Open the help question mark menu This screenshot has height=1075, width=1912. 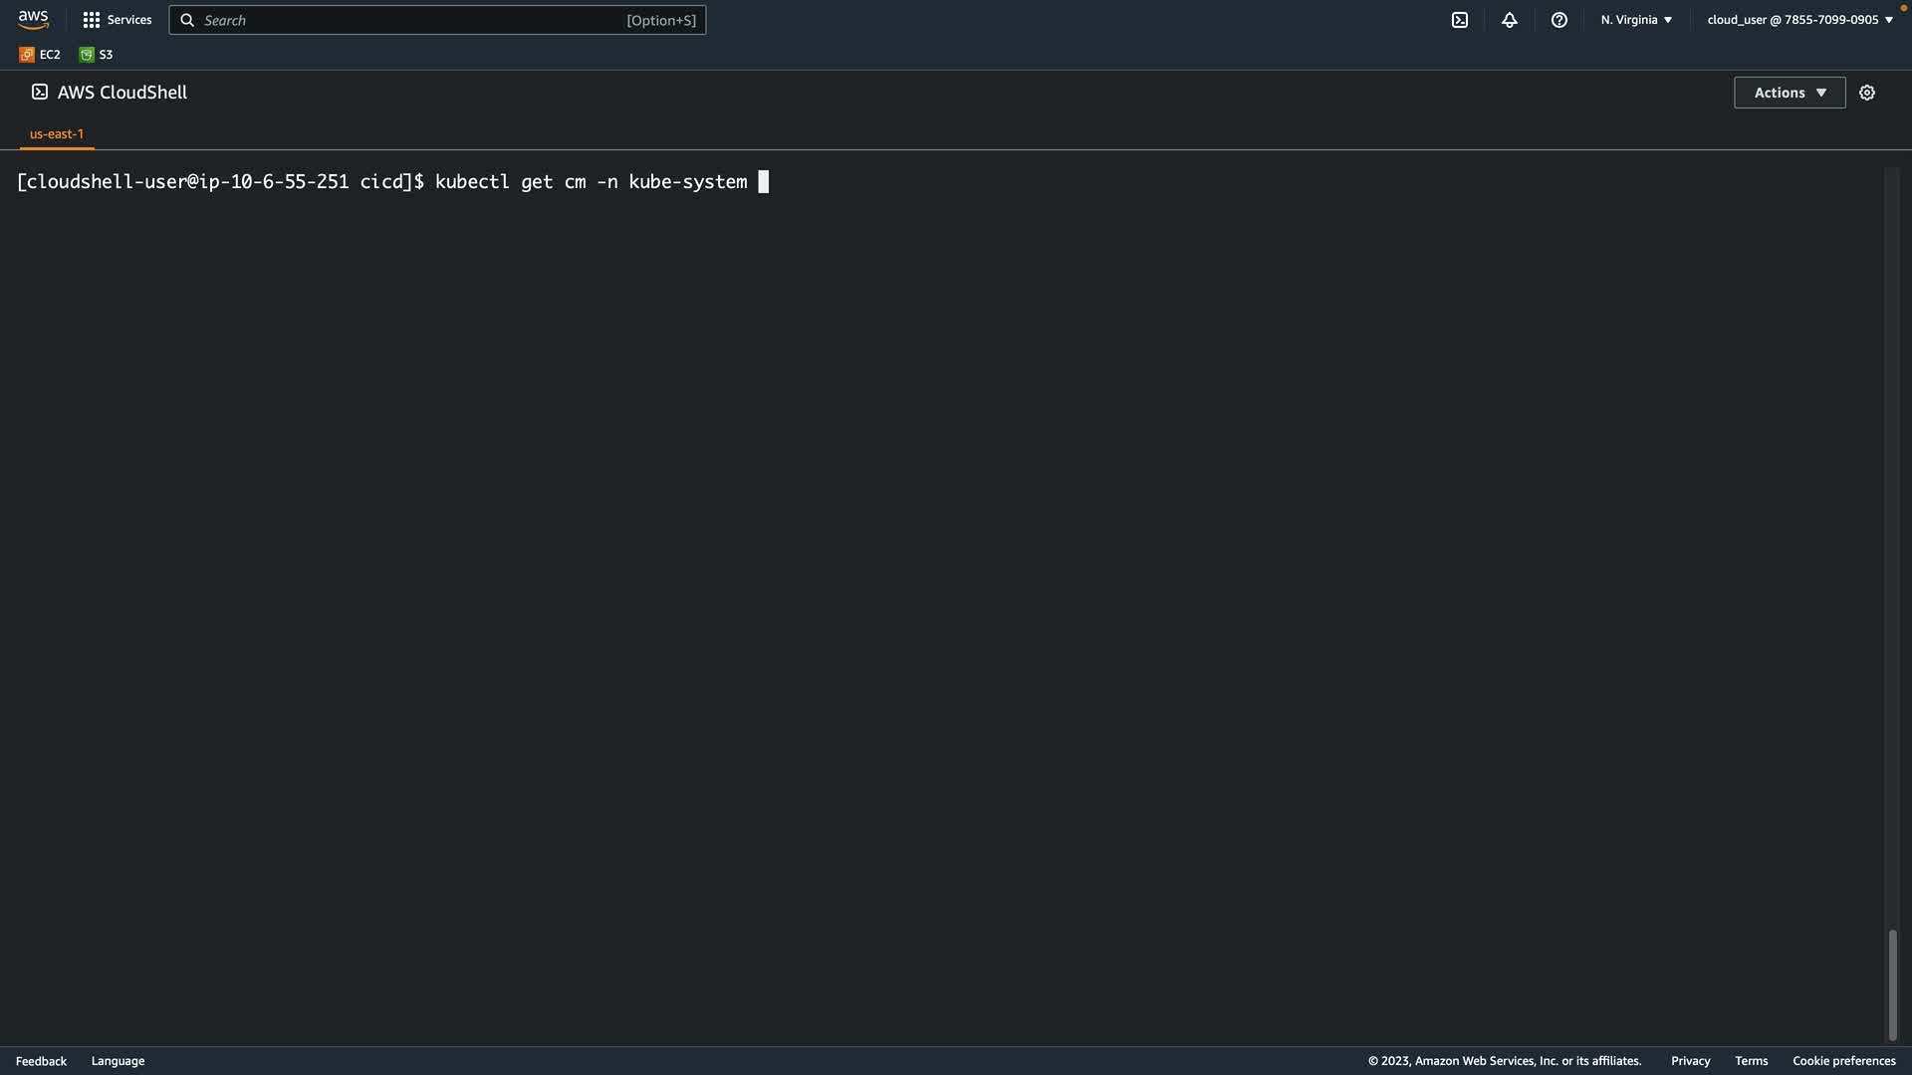coord(1558,20)
